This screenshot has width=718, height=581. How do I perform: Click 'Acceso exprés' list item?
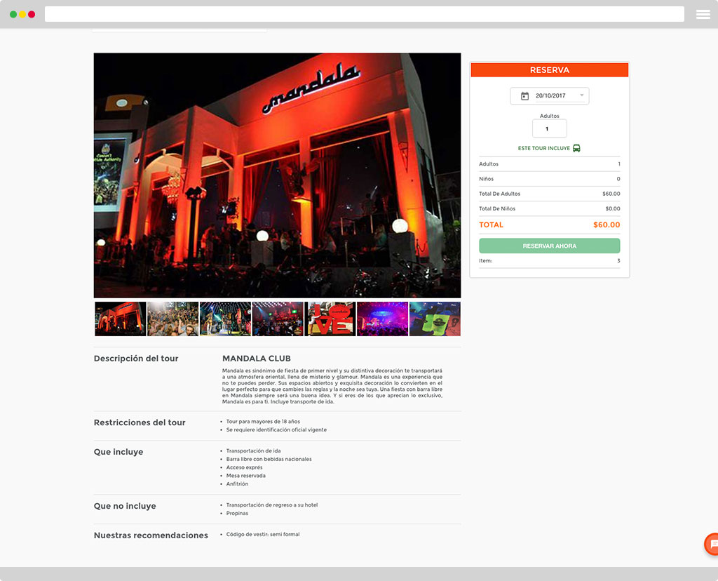point(245,467)
